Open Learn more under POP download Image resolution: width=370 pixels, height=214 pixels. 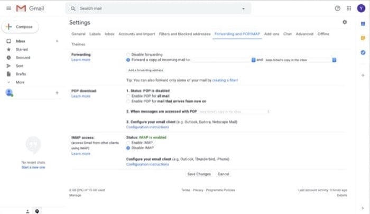click(81, 96)
